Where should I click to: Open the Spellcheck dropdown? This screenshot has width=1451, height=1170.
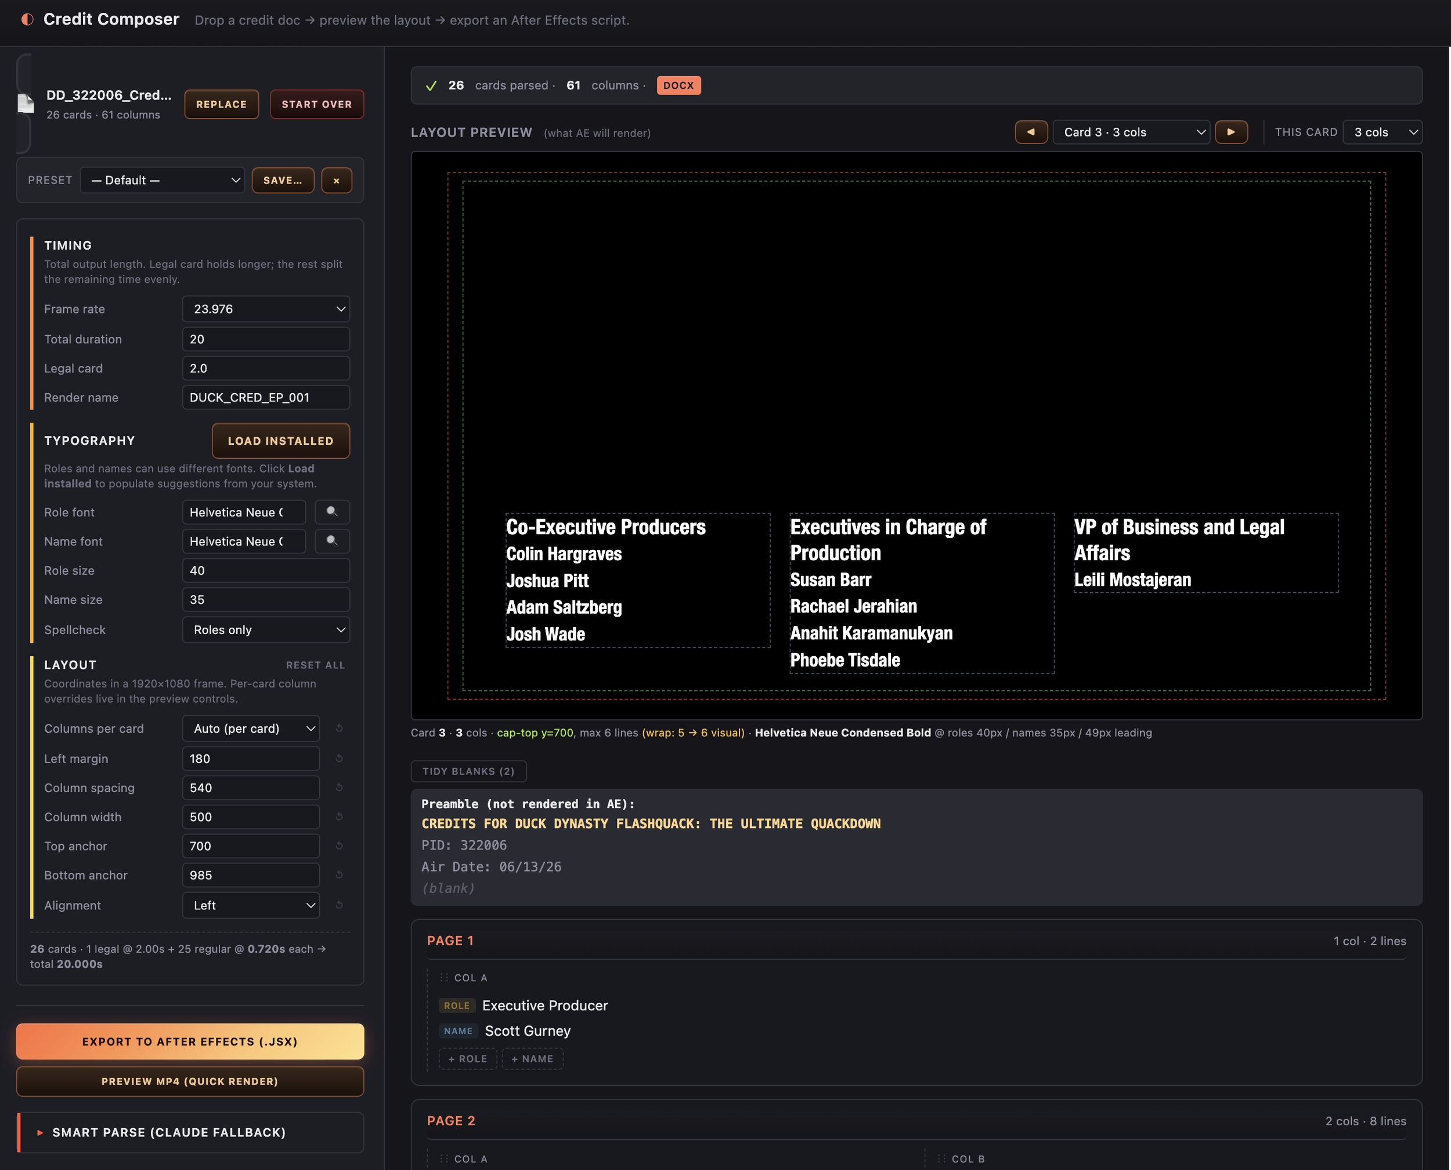(266, 630)
